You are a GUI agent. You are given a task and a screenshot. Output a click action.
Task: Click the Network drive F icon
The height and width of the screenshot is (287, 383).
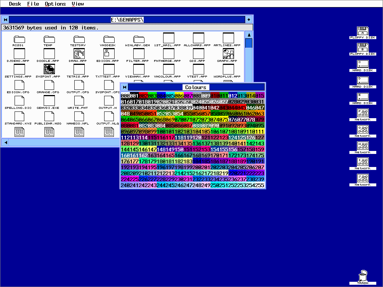coord(362,113)
